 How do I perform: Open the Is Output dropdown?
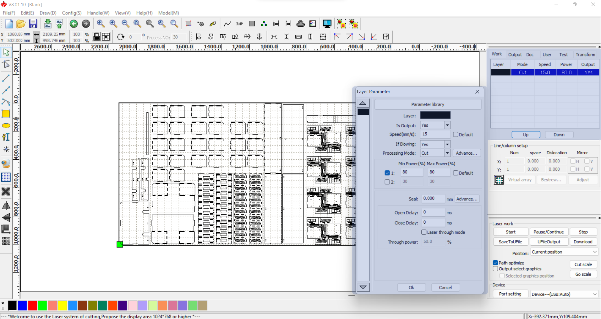coord(447,125)
